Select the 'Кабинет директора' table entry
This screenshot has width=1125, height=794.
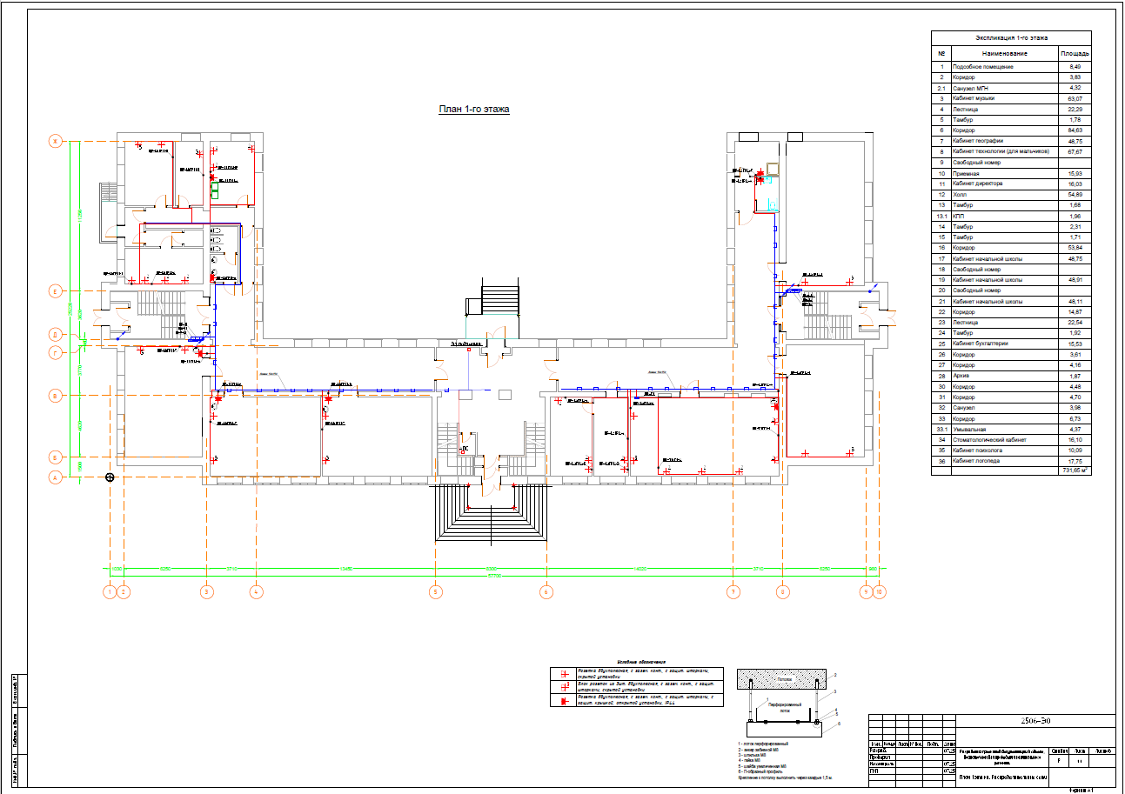click(x=978, y=183)
